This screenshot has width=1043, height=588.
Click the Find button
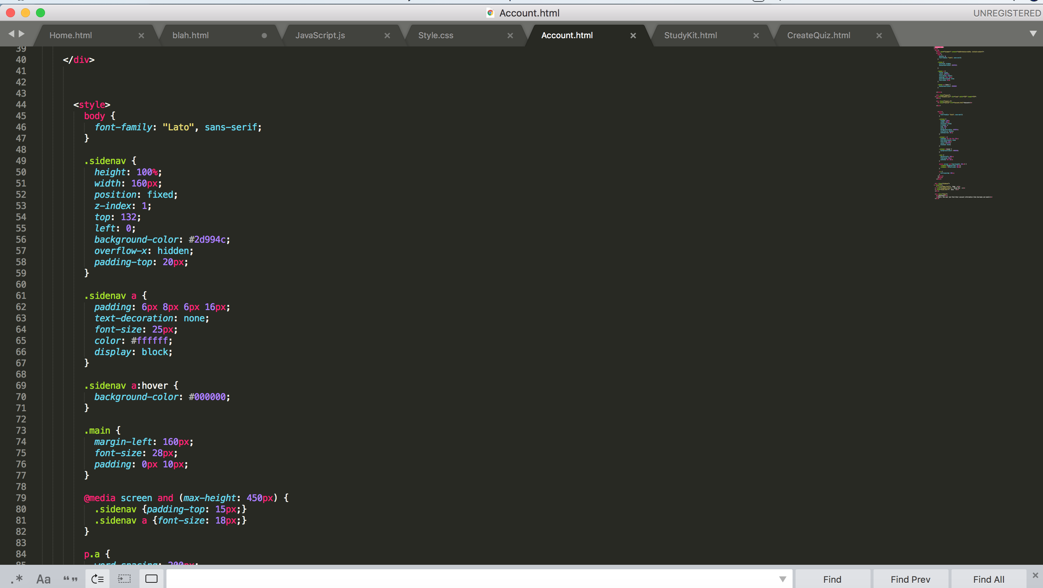(x=832, y=579)
